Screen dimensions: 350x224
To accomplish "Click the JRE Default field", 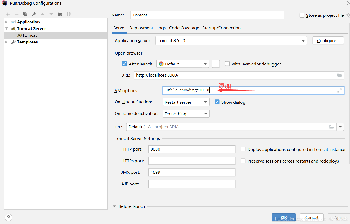I will click(231, 127).
